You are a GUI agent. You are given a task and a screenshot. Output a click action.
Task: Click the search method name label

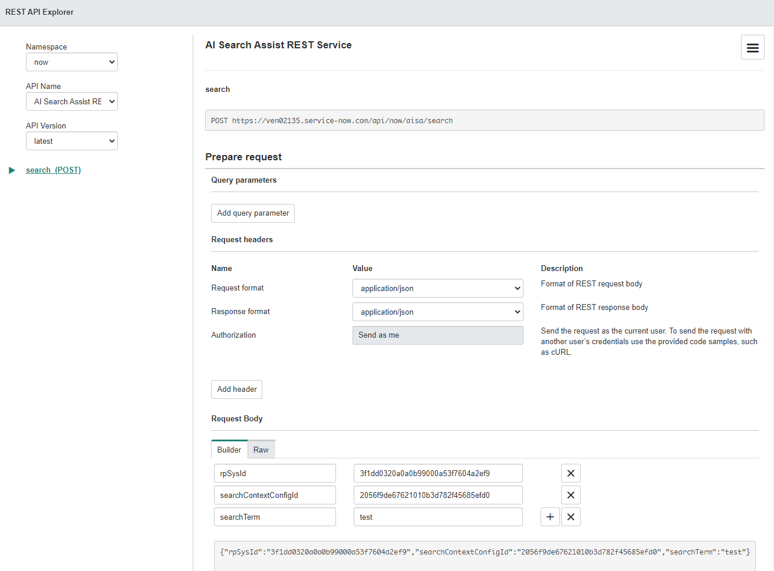pos(218,90)
